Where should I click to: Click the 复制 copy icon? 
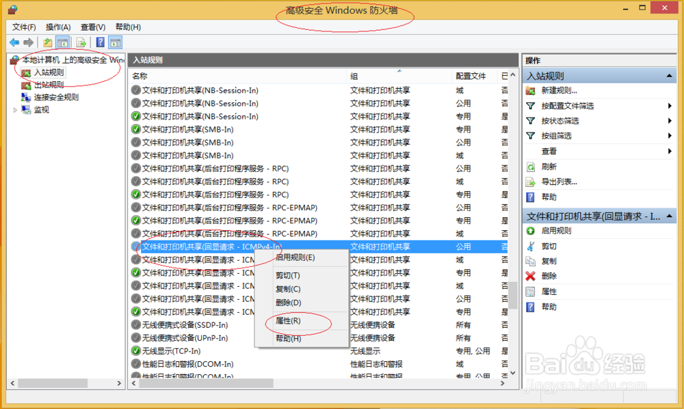(529, 262)
